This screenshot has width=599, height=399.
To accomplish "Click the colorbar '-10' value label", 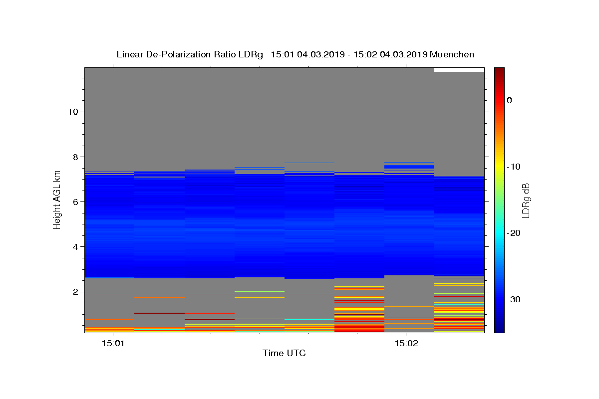I will click(x=514, y=167).
